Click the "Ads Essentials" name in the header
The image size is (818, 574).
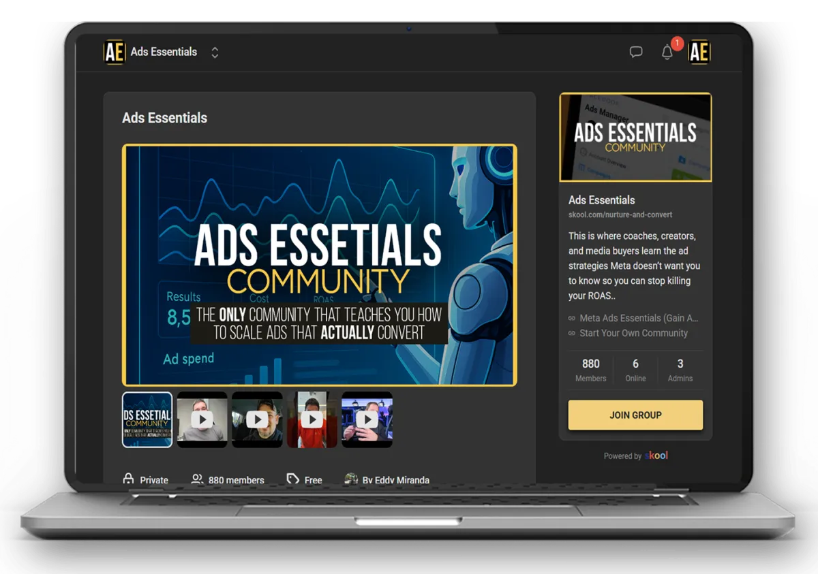[164, 52]
